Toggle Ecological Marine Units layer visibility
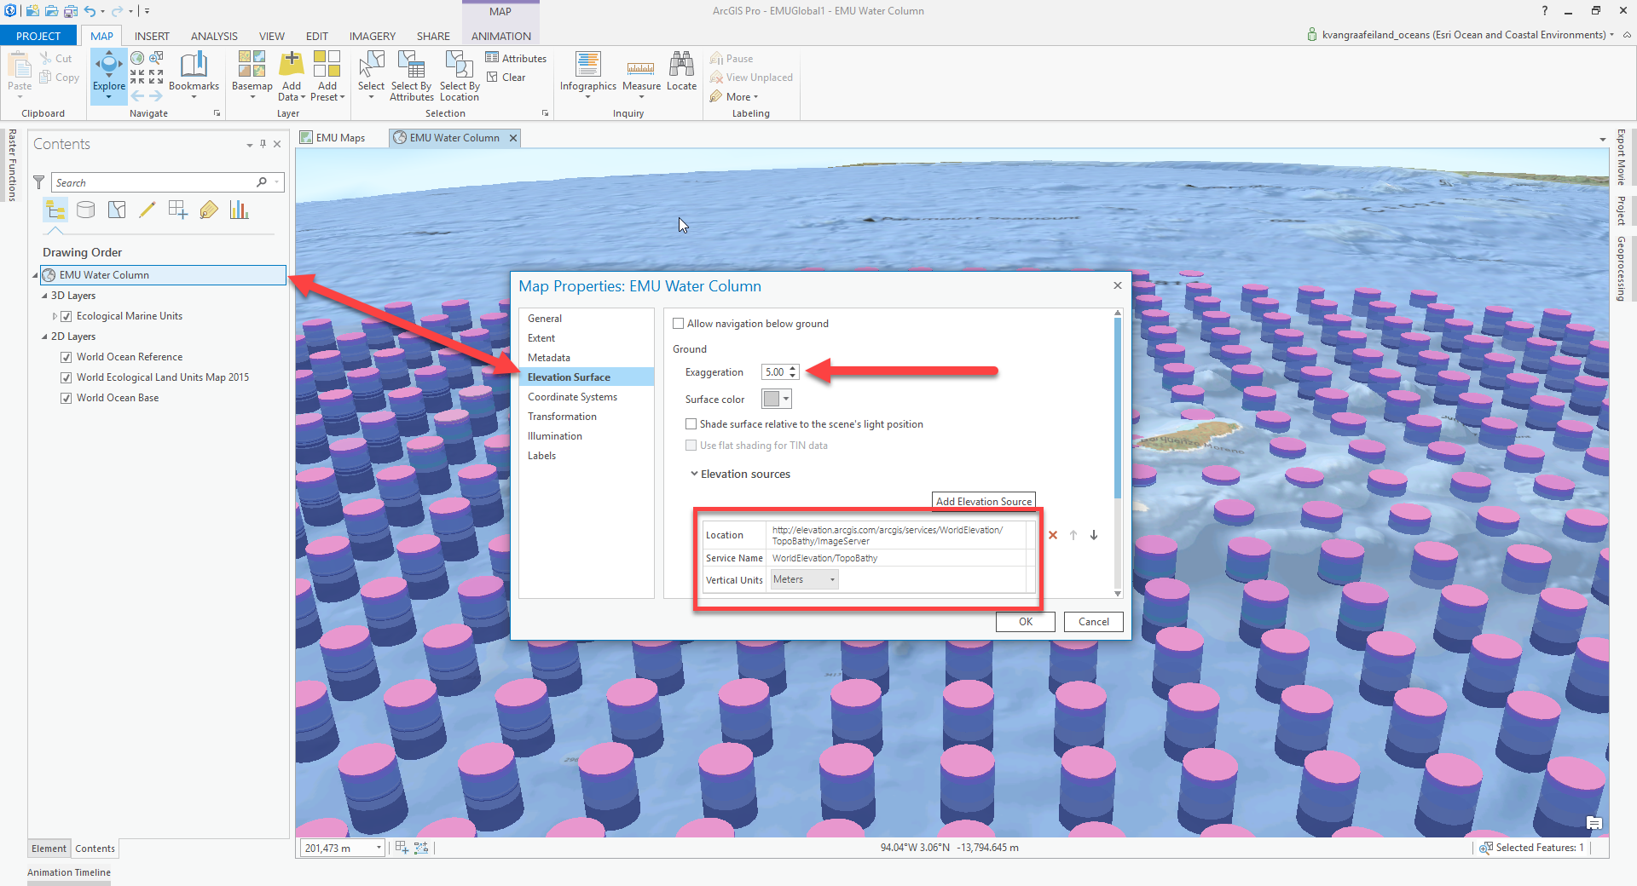The height and width of the screenshot is (886, 1637). 66,316
